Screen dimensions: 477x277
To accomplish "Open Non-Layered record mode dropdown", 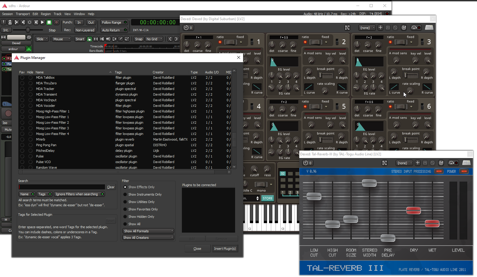I will pos(85,30).
